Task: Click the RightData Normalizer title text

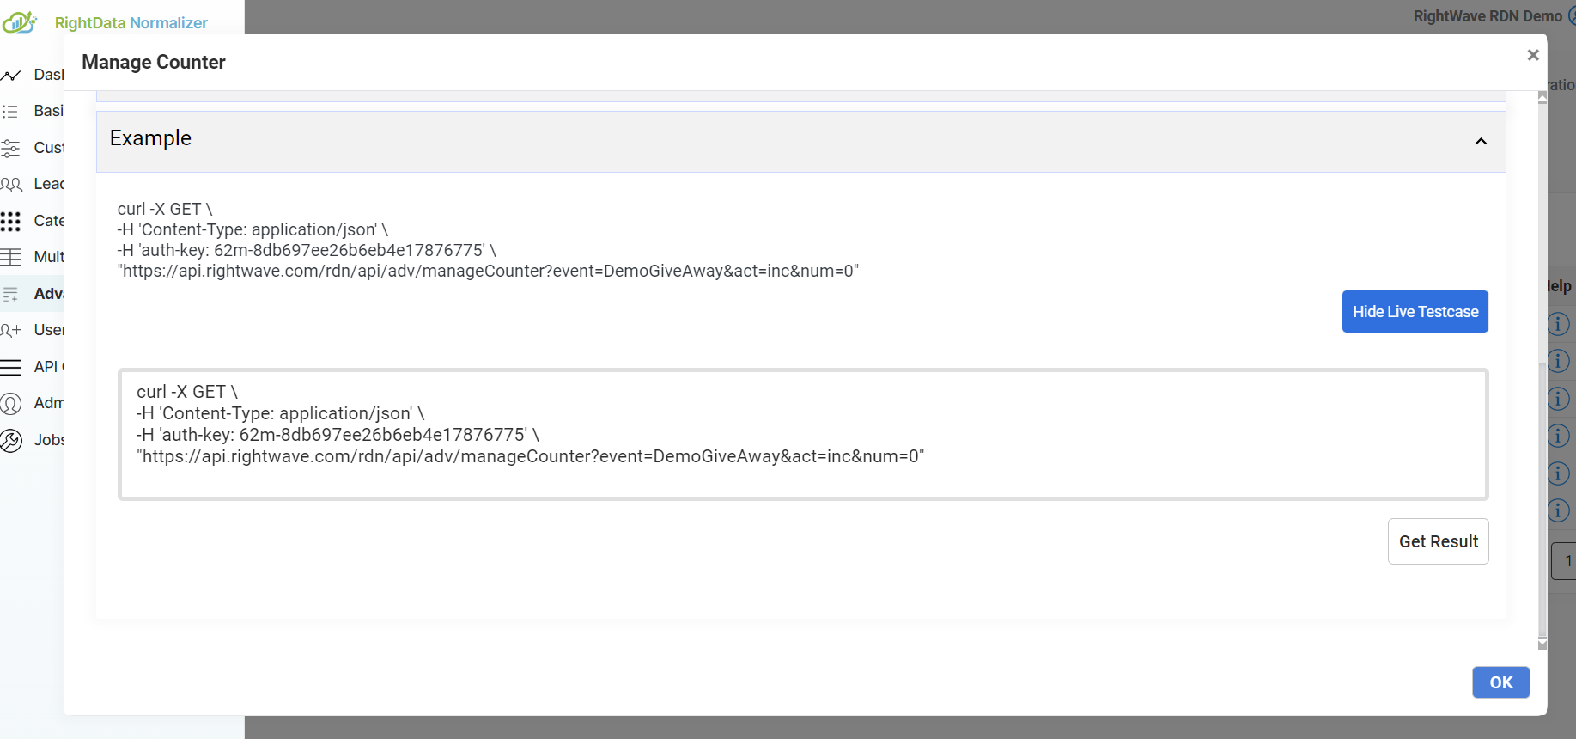Action: 131,23
